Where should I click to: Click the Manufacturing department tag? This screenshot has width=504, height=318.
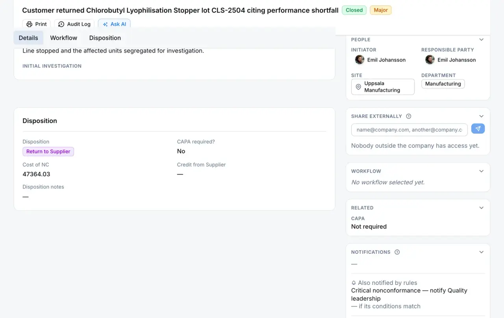443,84
